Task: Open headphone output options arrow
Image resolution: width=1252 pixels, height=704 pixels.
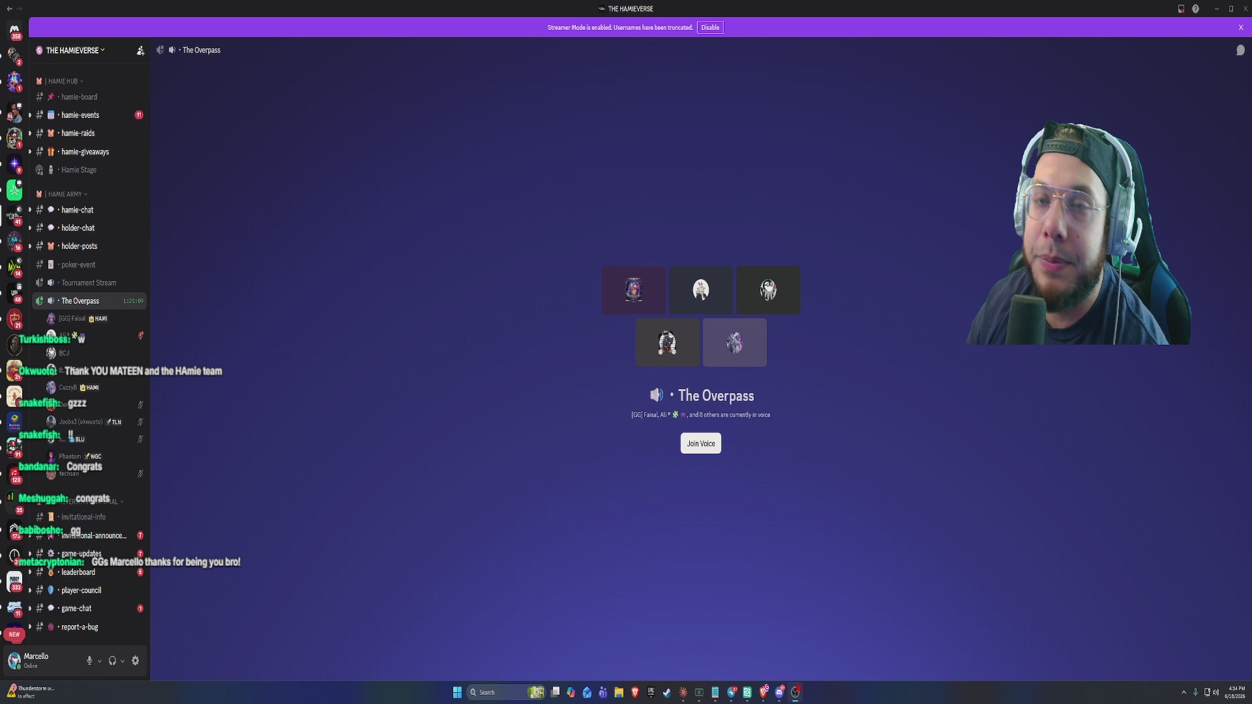Action: pos(123,661)
